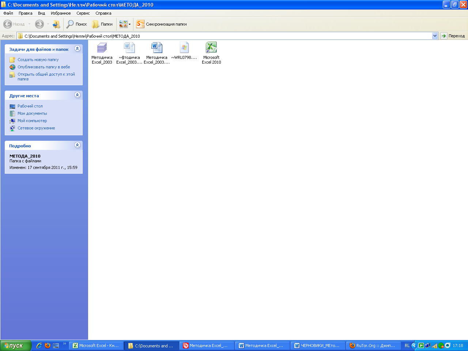This screenshot has height=351, width=468.
Task: Open the Файл menu
Action: pyautogui.click(x=8, y=13)
